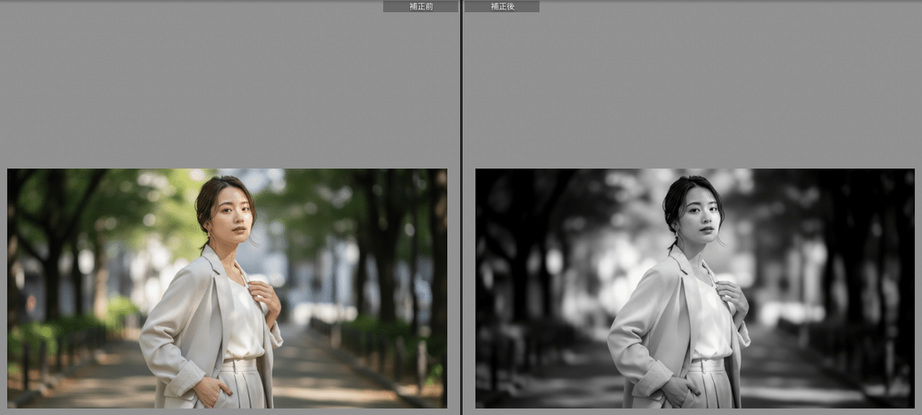Click the 補正後 label above right image
Image resolution: width=922 pixels, height=415 pixels.
tap(502, 6)
